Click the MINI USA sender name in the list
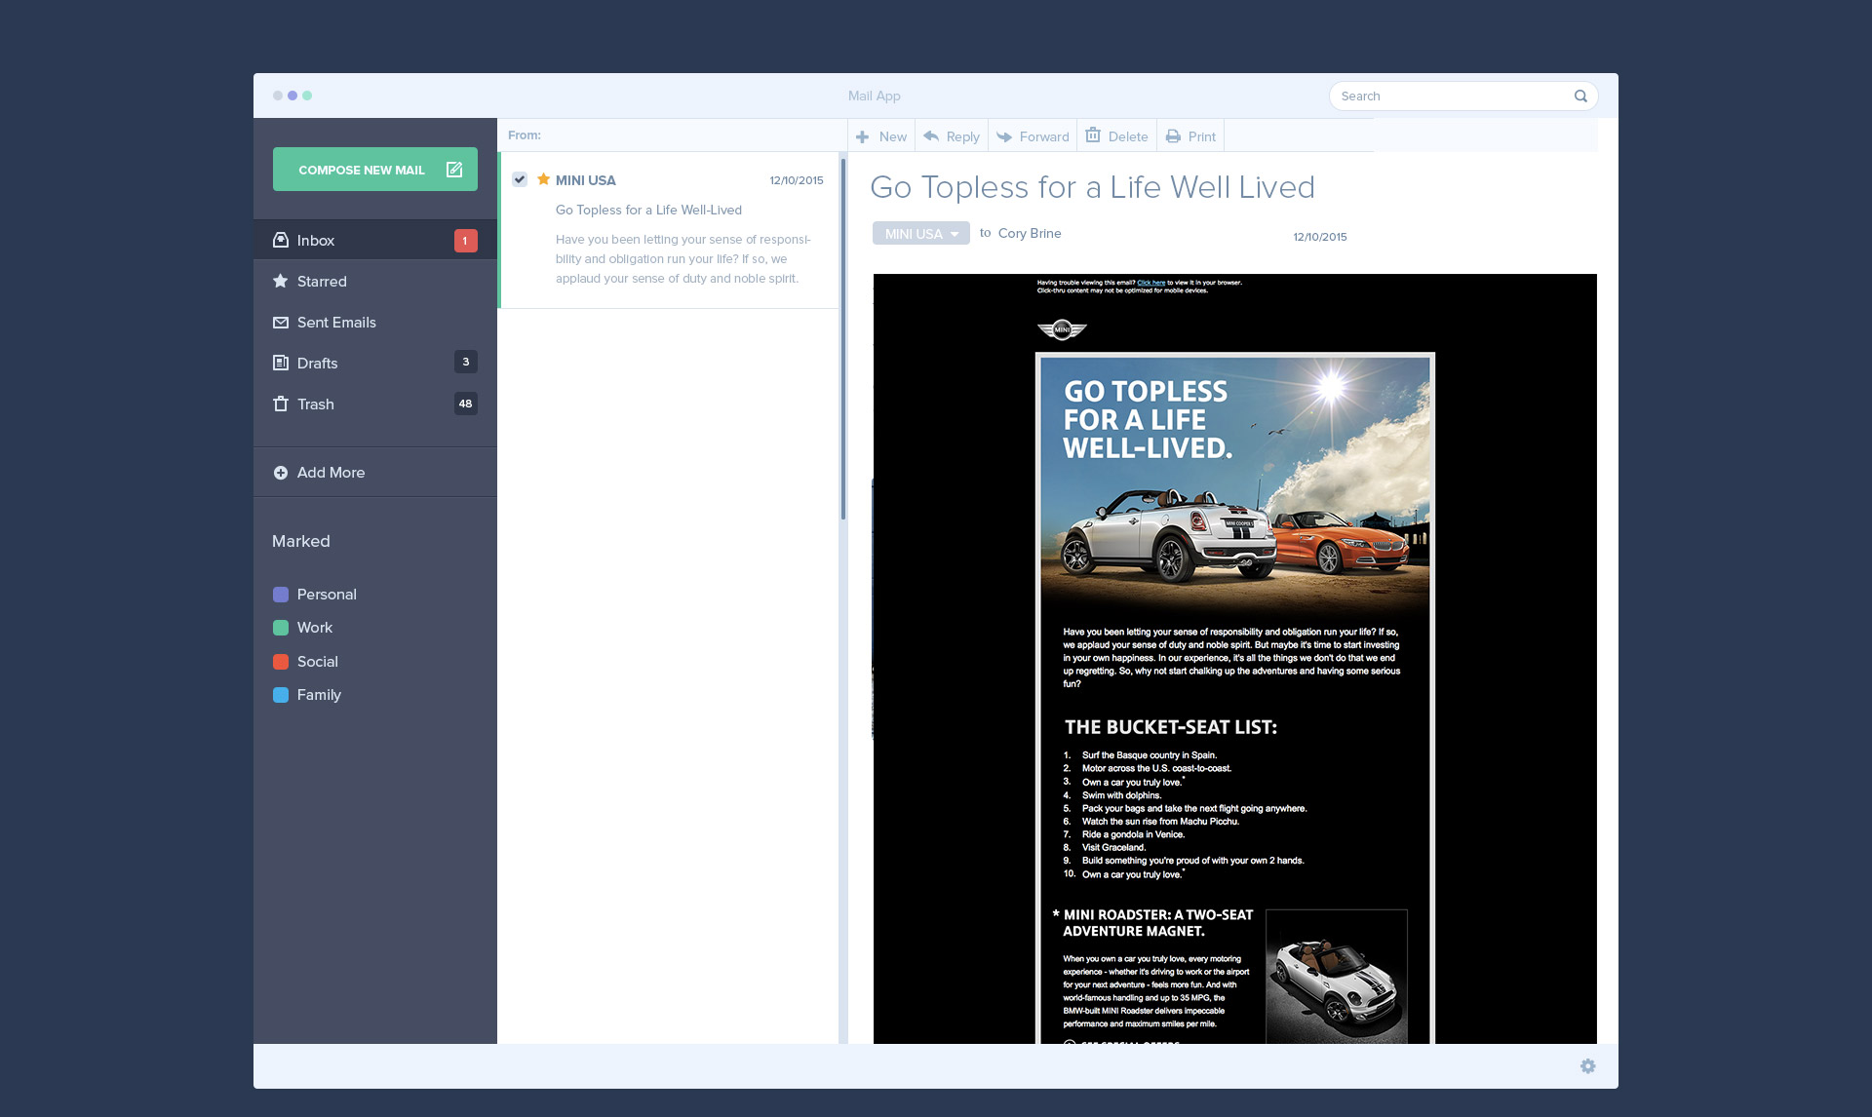Viewport: 1872px width, 1117px height. (585, 180)
